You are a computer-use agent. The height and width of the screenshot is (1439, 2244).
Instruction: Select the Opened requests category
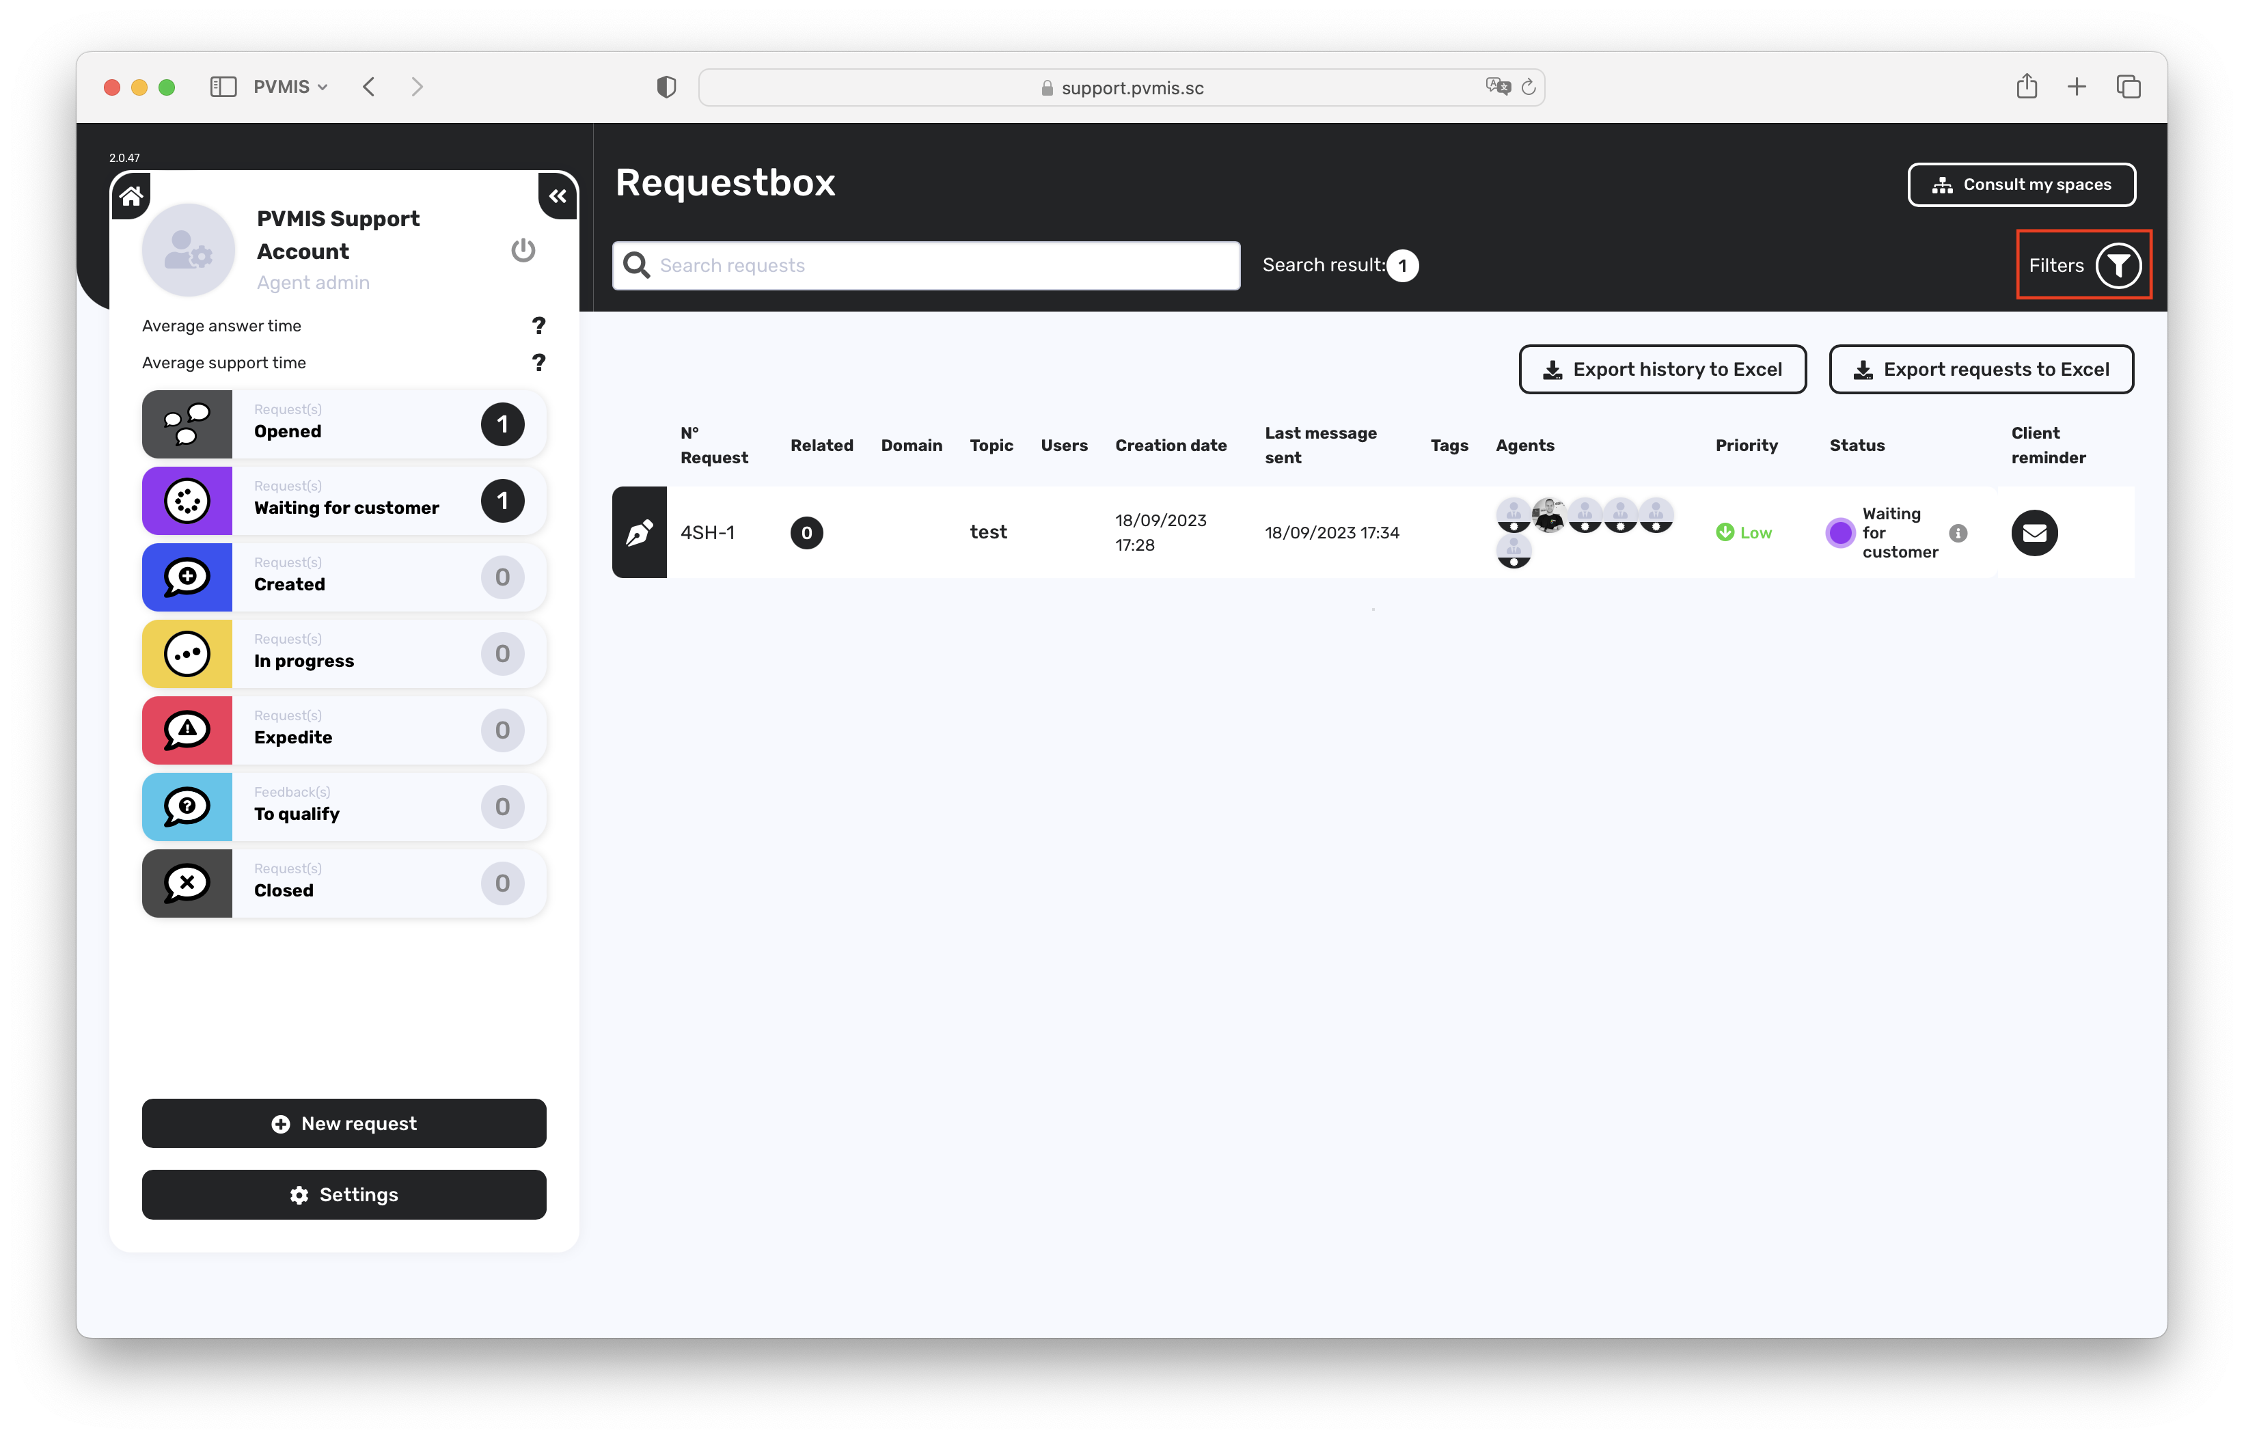pos(344,424)
